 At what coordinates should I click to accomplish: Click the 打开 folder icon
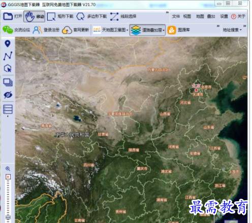tap(8, 16)
